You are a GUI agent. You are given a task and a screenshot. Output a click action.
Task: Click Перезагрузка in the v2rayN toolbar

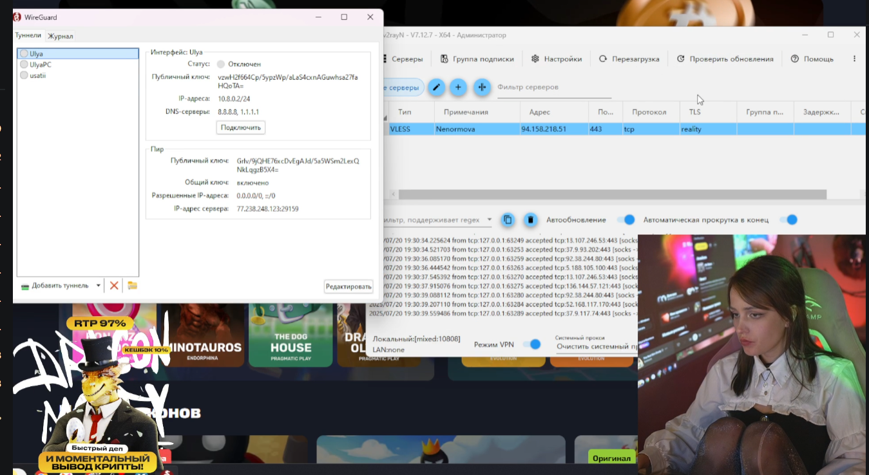pos(629,59)
